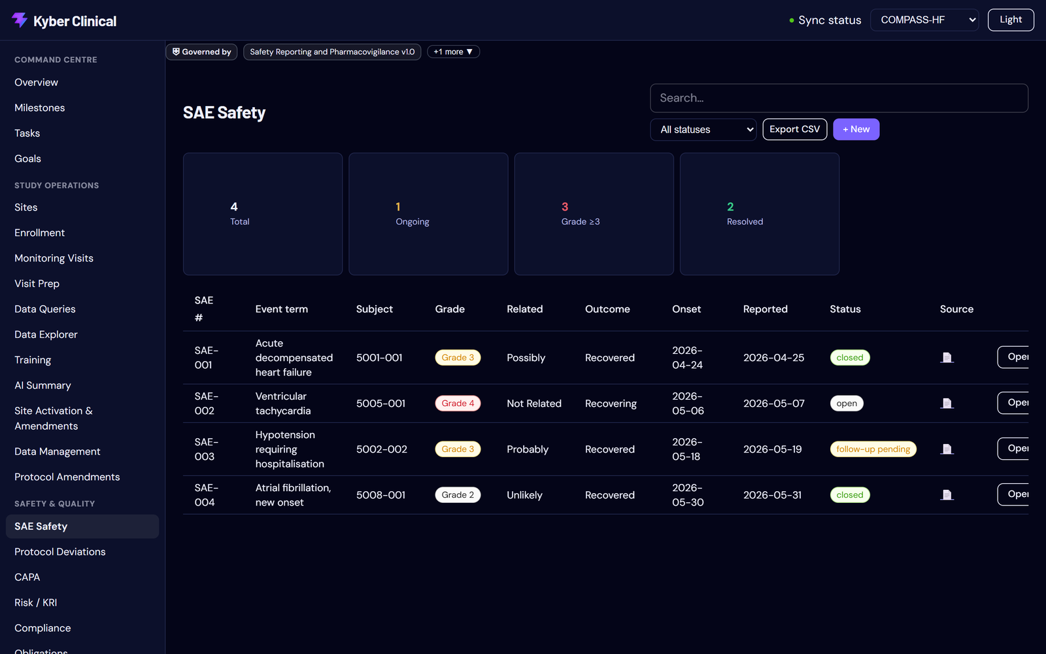This screenshot has height=654, width=1046.
Task: Click the Event term column header
Action: 282,309
